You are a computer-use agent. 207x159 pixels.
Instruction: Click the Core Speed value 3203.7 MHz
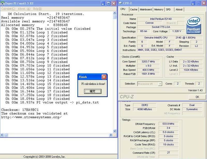point(148,61)
